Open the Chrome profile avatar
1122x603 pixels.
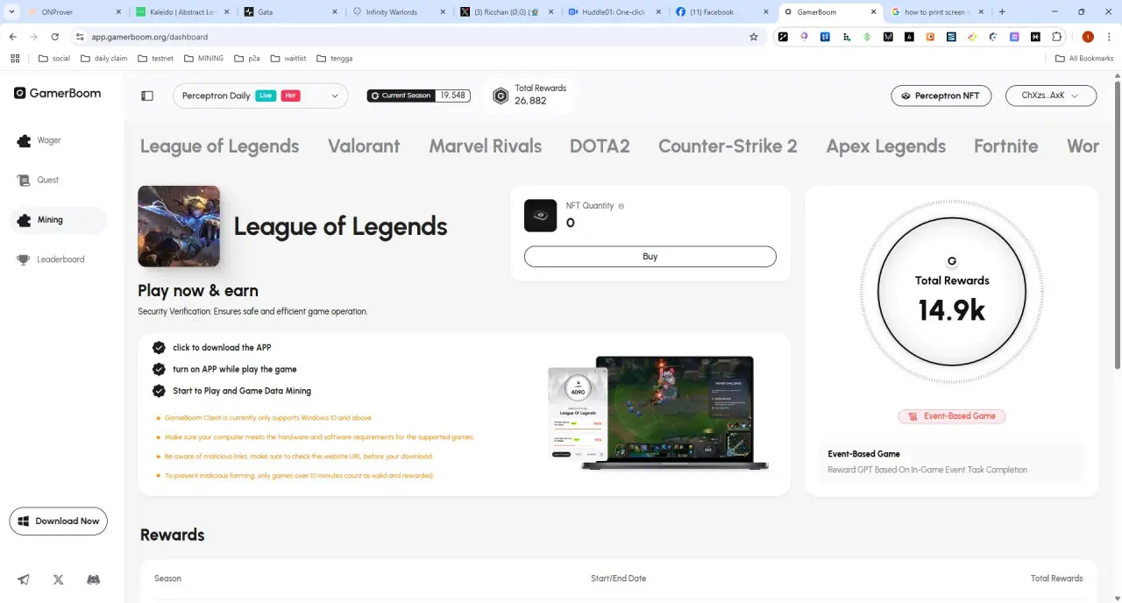(1088, 37)
